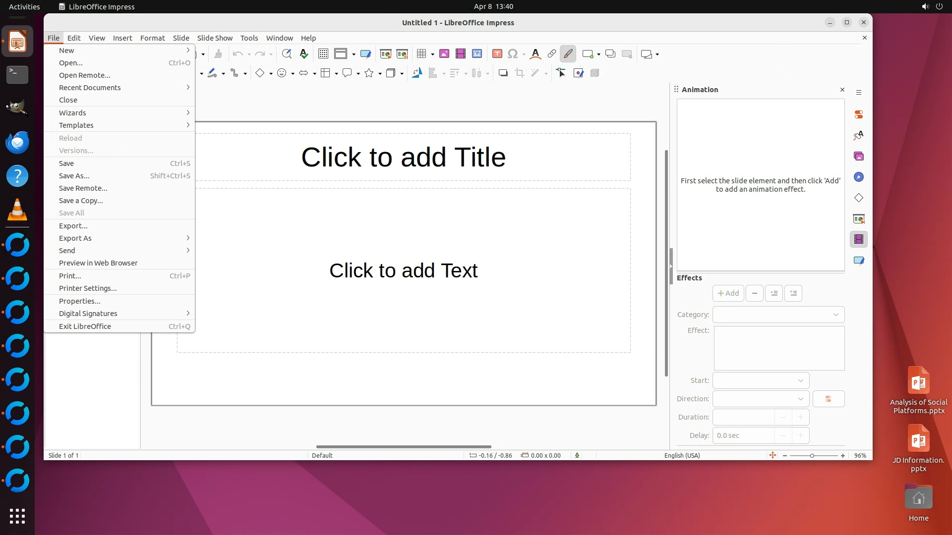This screenshot has width=952, height=535.
Task: Open Thunderbird from the Ubuntu dock
Action: 17,143
